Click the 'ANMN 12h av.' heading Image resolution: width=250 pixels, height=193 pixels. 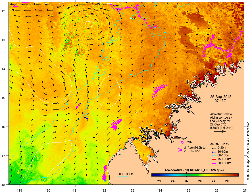220,144
